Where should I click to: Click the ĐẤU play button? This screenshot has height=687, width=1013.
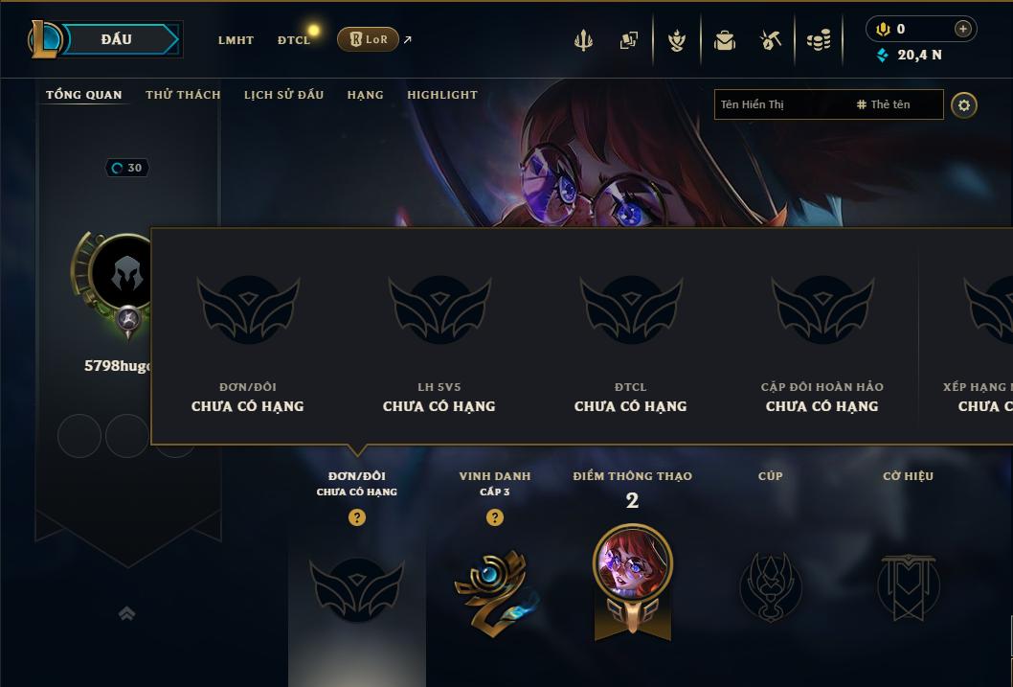click(x=117, y=39)
